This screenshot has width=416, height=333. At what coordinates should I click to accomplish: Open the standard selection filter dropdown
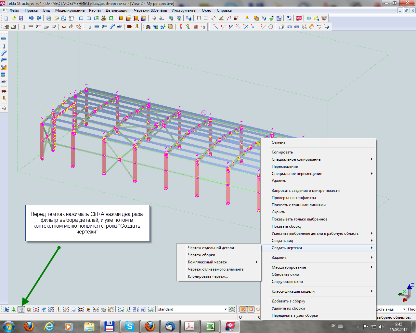point(226,309)
